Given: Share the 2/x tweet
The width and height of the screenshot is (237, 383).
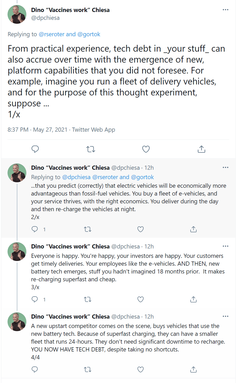Looking at the screenshot, I should 193,229.
